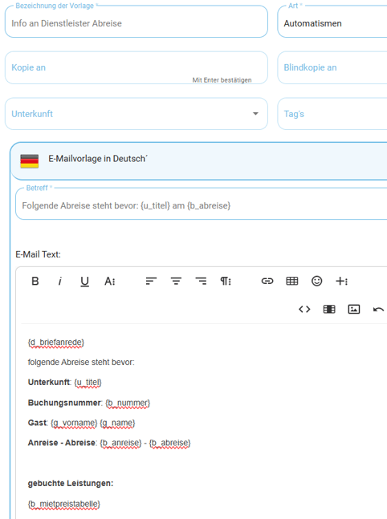Apply italic formatting to the text
Screen dimensions: 387x519
click(x=60, y=281)
